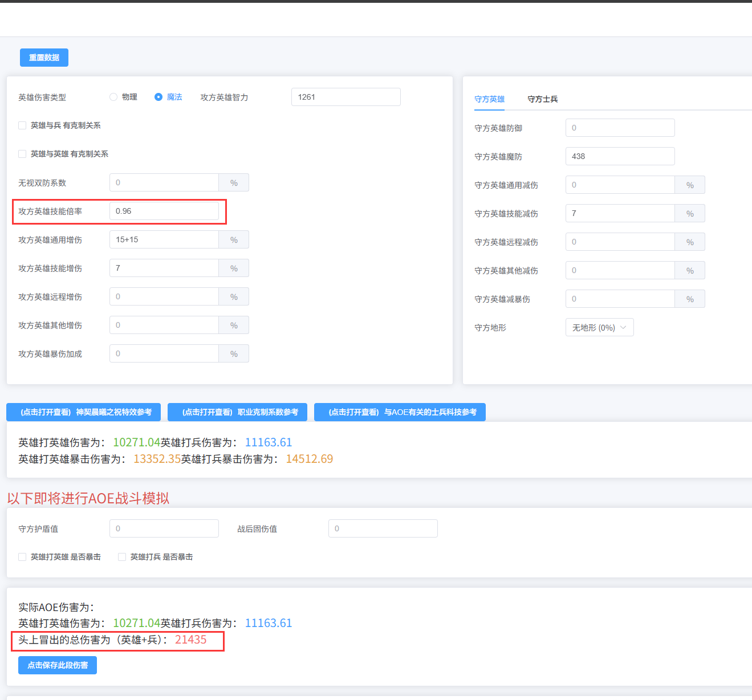
Task: Select the 物理 damage type radio
Action: [113, 97]
